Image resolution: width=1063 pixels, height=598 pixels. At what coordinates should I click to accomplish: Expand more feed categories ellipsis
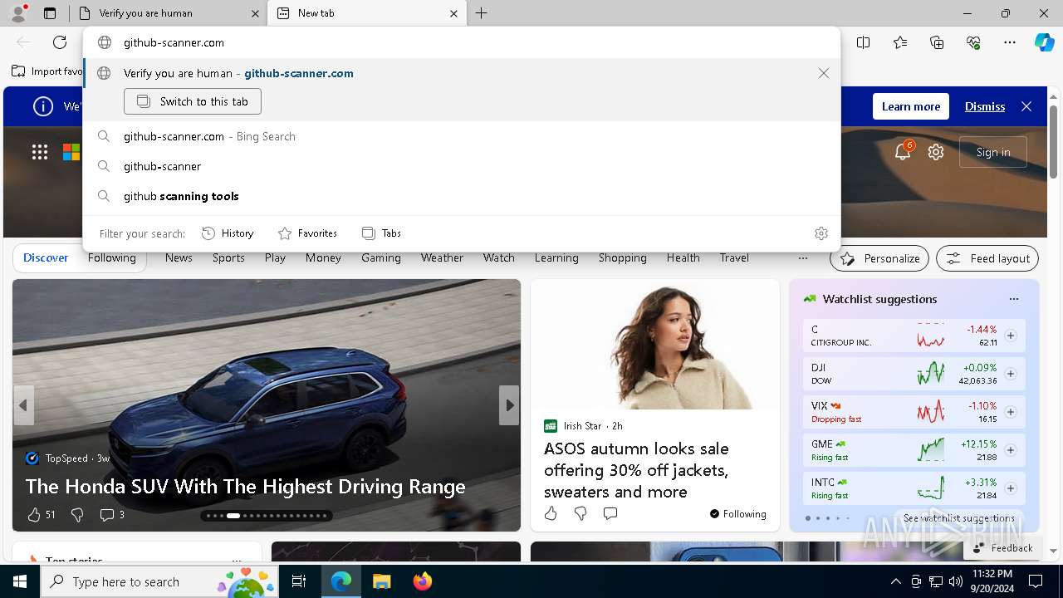(802, 258)
